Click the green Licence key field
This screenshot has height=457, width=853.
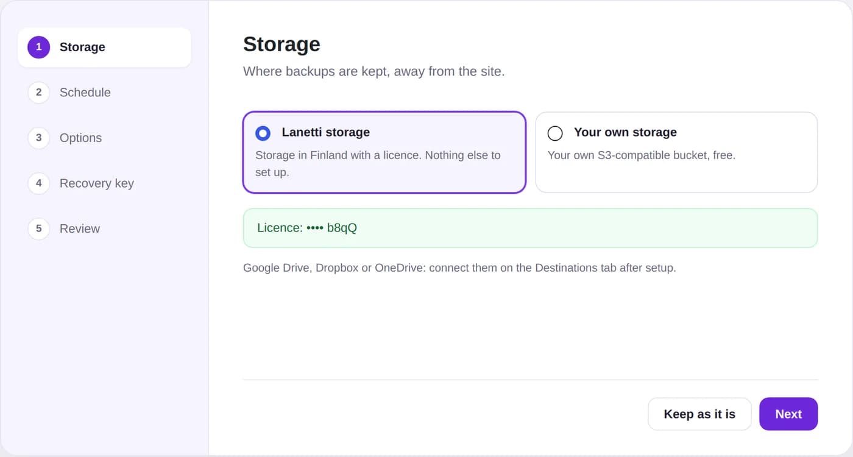pos(530,228)
